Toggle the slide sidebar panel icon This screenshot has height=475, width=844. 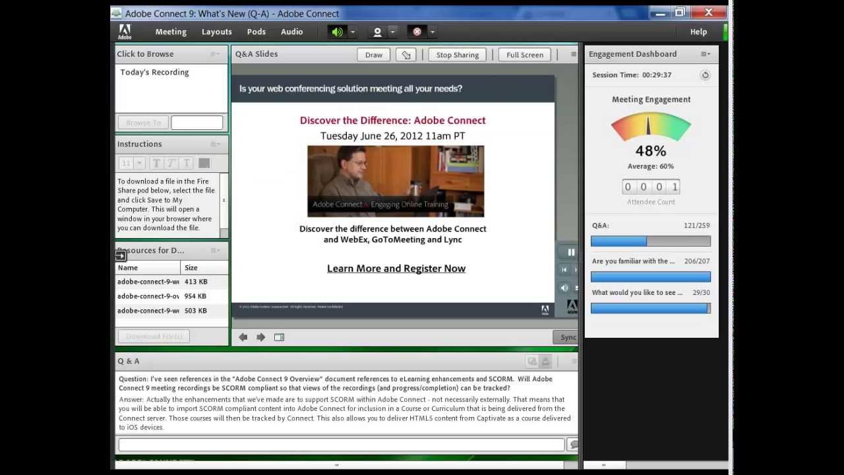coord(279,337)
